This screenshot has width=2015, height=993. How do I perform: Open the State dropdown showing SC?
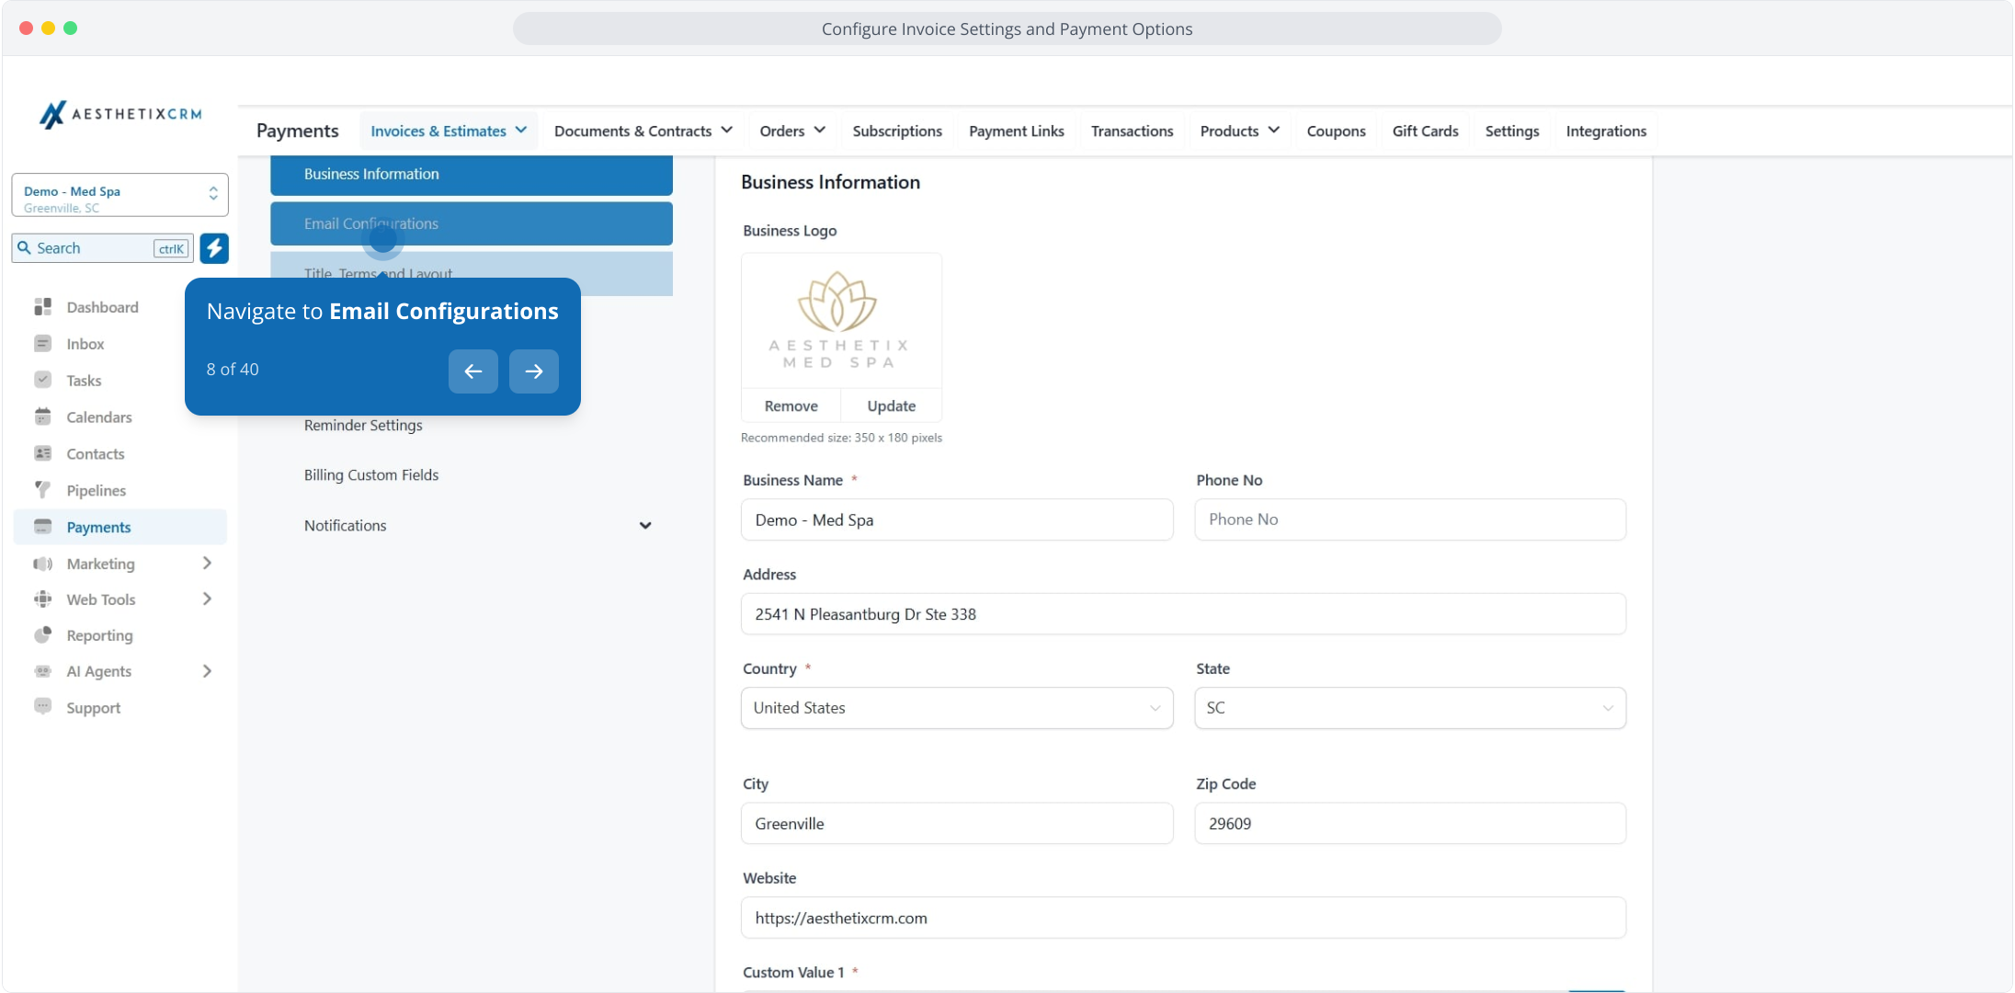point(1409,708)
